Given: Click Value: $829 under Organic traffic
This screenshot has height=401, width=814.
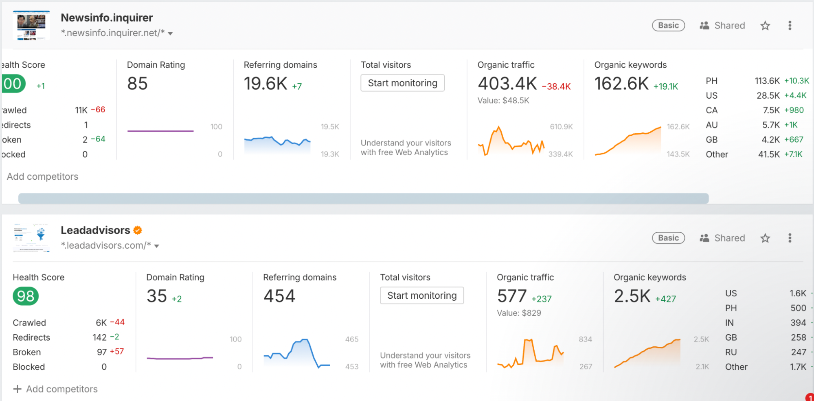Looking at the screenshot, I should [519, 313].
